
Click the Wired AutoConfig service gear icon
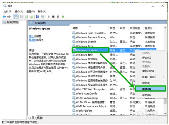pyautogui.click(x=74, y=93)
